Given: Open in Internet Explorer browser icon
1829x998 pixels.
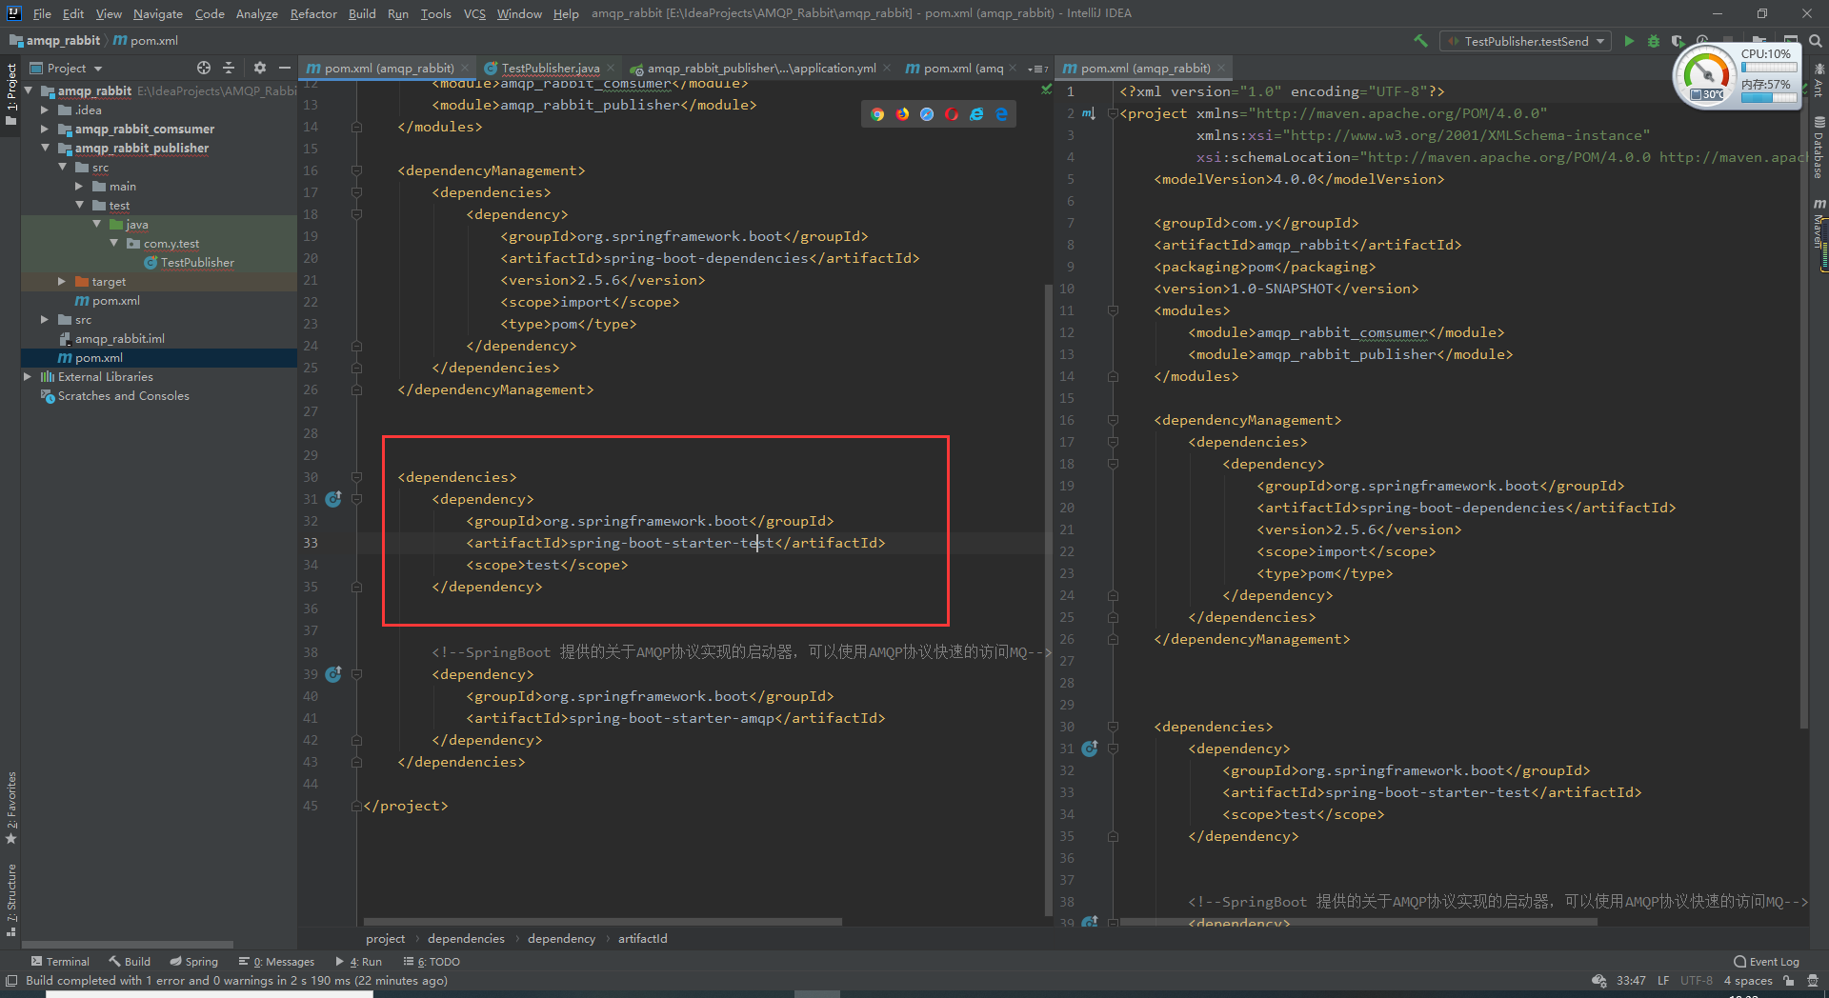Looking at the screenshot, I should [x=976, y=114].
